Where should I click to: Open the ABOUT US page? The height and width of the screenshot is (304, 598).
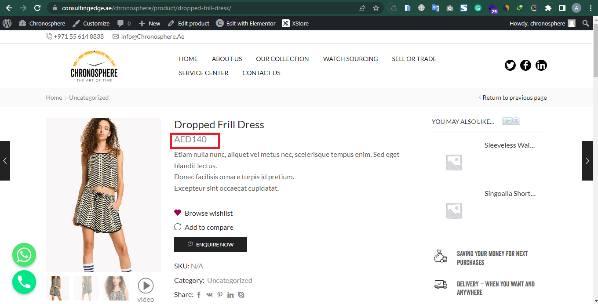pyautogui.click(x=227, y=59)
